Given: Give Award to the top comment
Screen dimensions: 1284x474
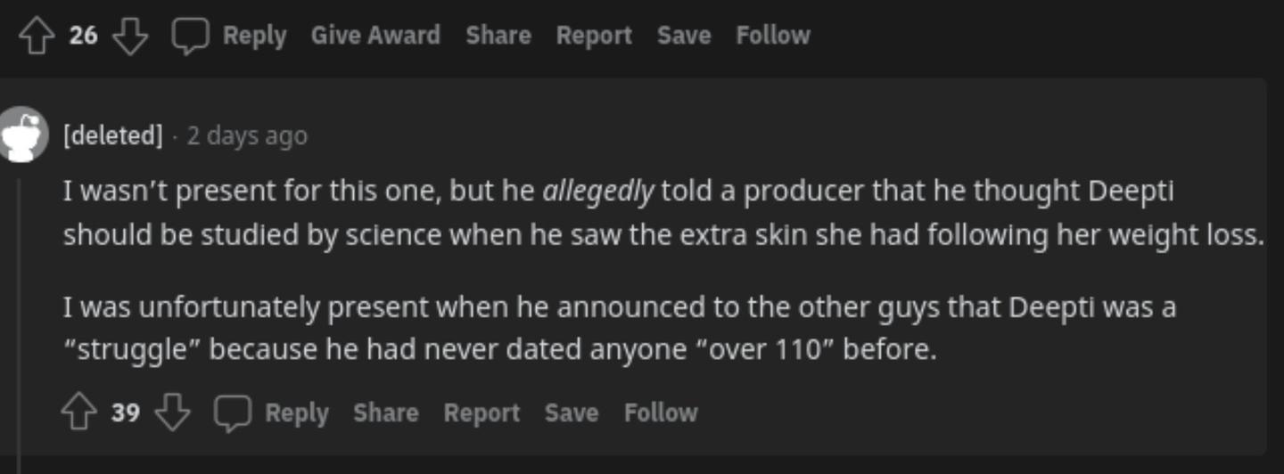Looking at the screenshot, I should click(x=375, y=36).
